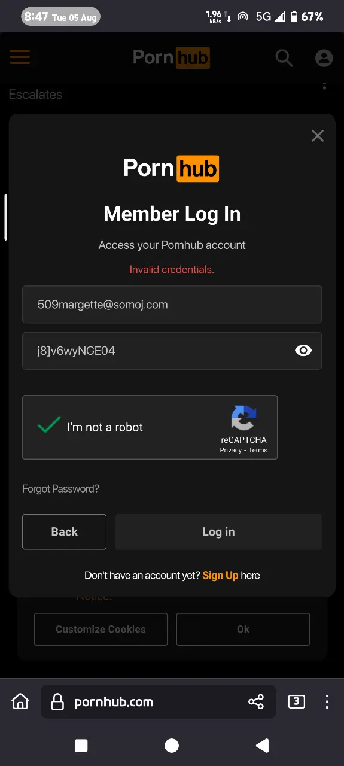Viewport: 344px width, 766px height.
Task: Open reCAPTCHA Privacy link
Action: click(x=230, y=450)
